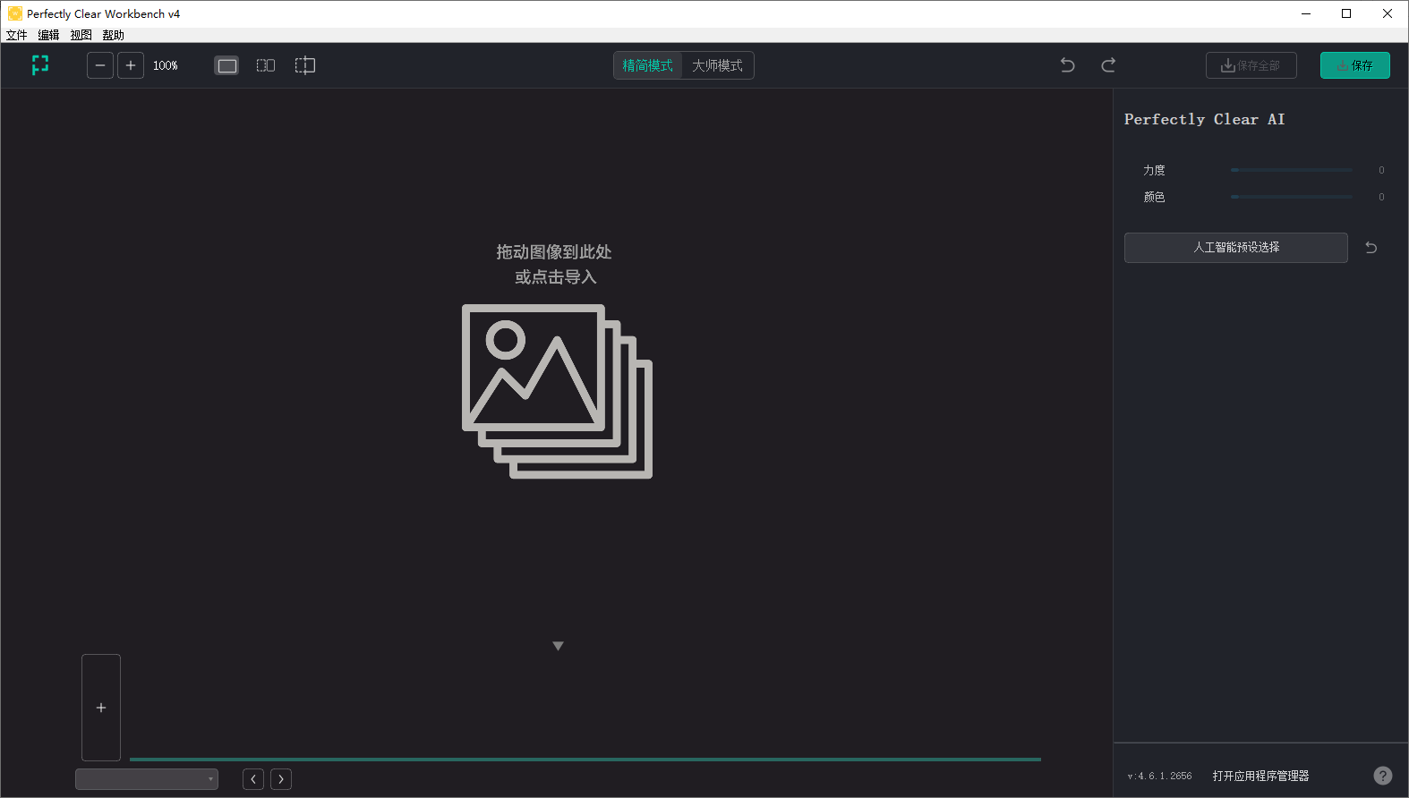Zoom out with the minus button
Viewport: 1409px width, 798px height.
point(100,65)
